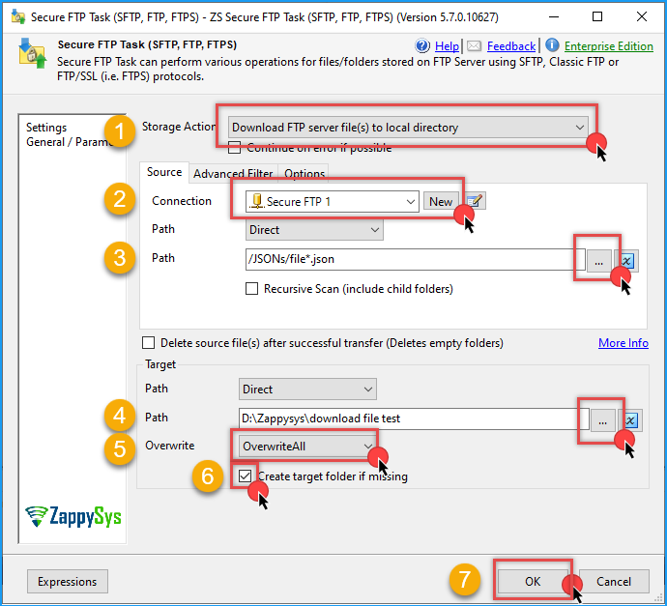
Task: Switch to the Source tab
Action: tap(164, 172)
